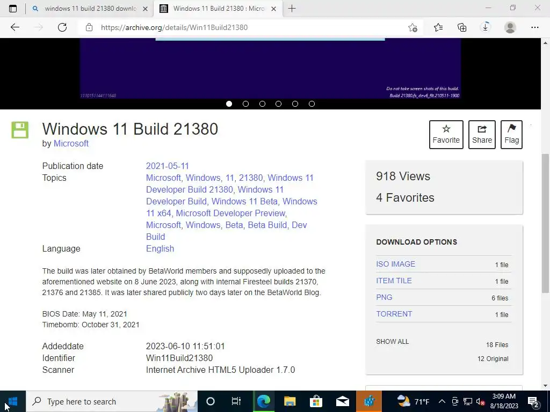Open the Edge profile avatar

pyautogui.click(x=510, y=27)
